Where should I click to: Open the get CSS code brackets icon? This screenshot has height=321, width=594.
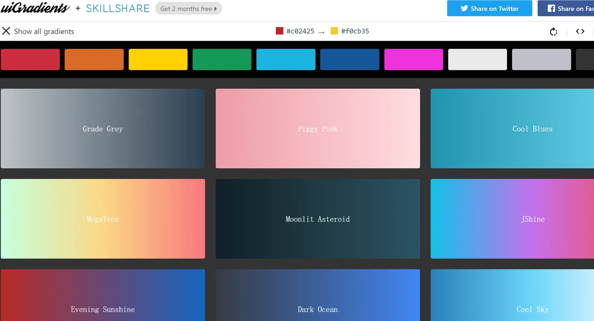coord(580,31)
